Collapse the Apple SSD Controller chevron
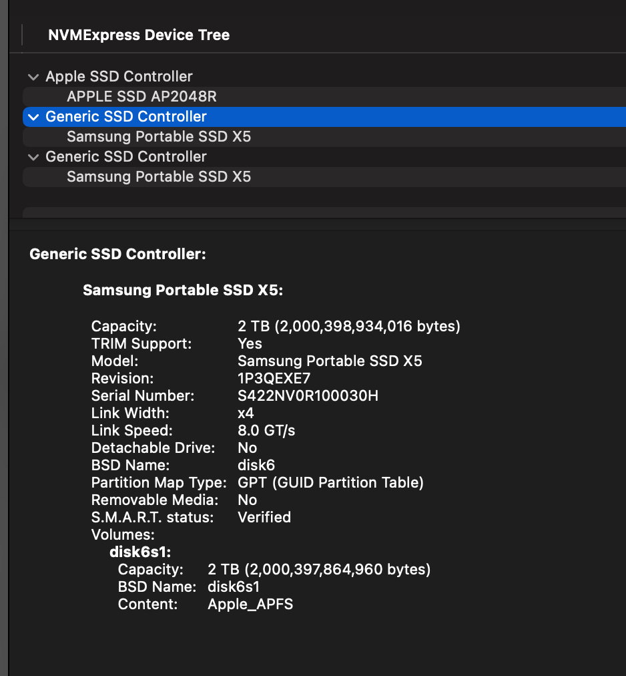626x676 pixels. click(33, 77)
